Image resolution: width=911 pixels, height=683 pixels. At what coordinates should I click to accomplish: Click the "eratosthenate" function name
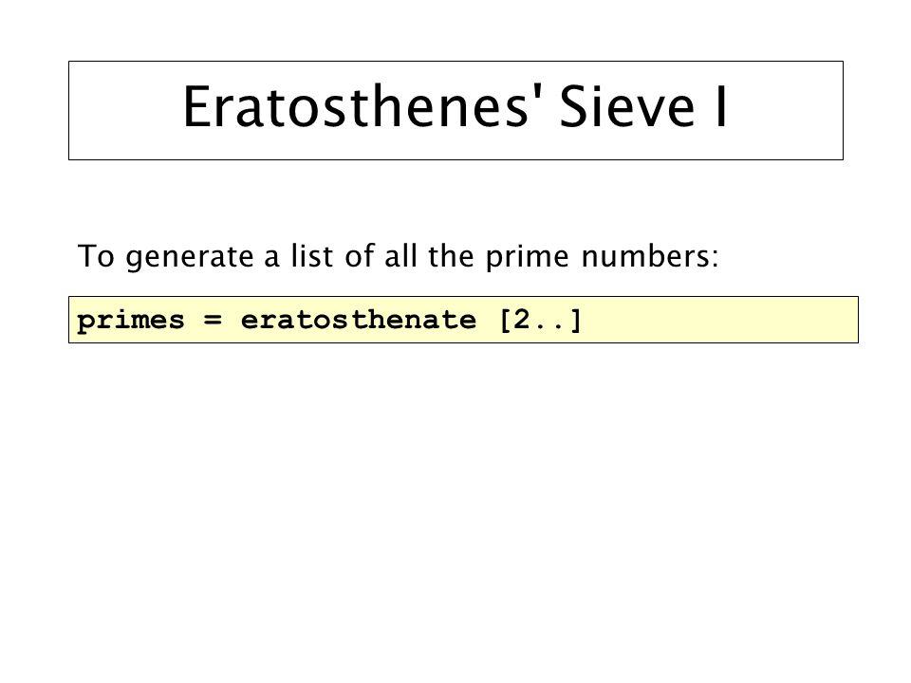click(x=359, y=320)
